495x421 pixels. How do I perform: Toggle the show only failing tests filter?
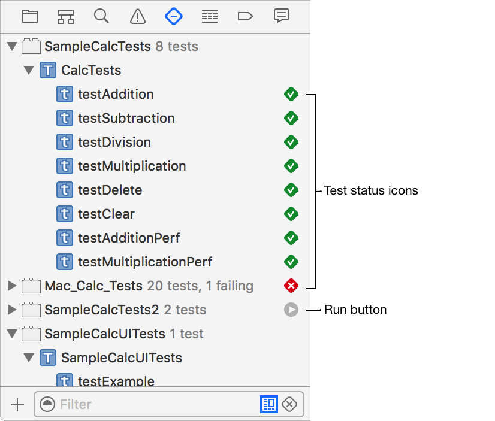(x=289, y=405)
